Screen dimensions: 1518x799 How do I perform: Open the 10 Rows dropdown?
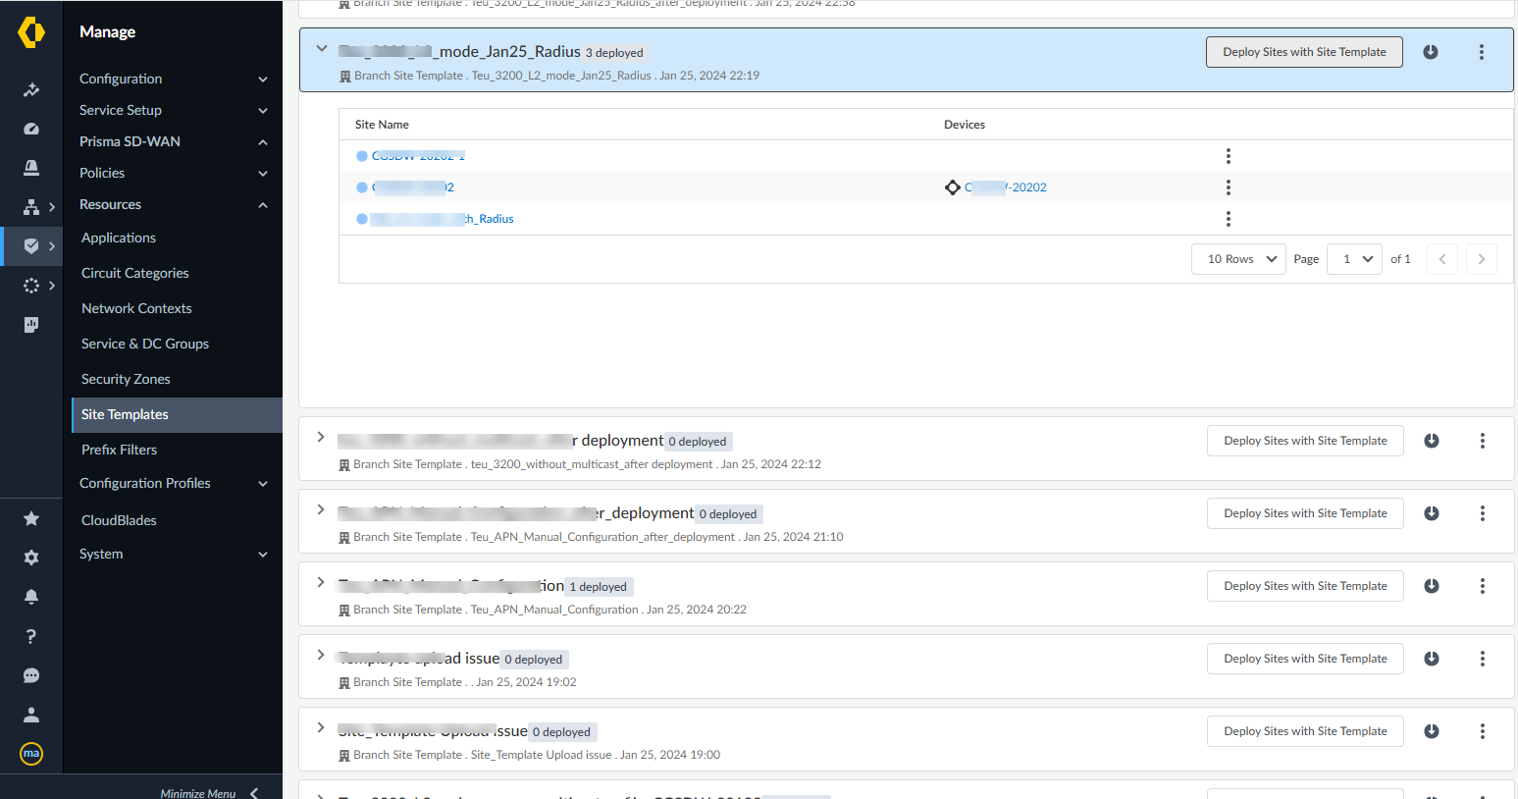point(1239,259)
